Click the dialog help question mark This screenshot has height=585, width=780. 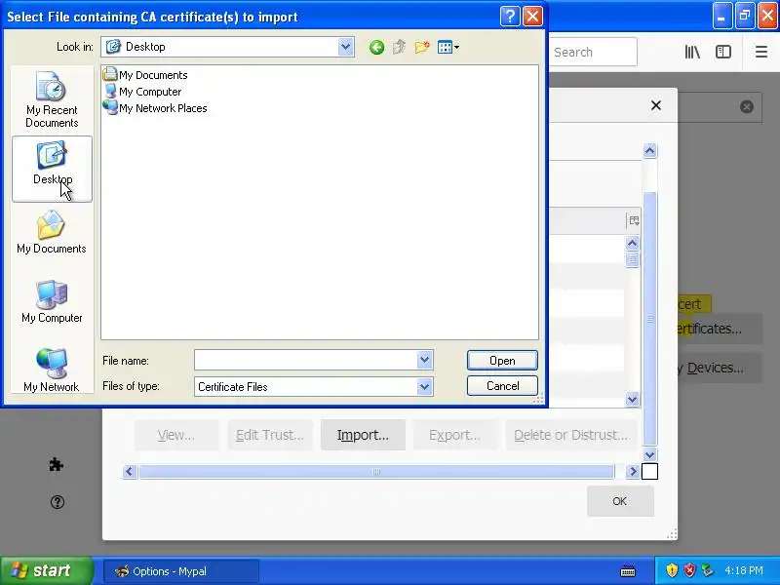tap(510, 17)
